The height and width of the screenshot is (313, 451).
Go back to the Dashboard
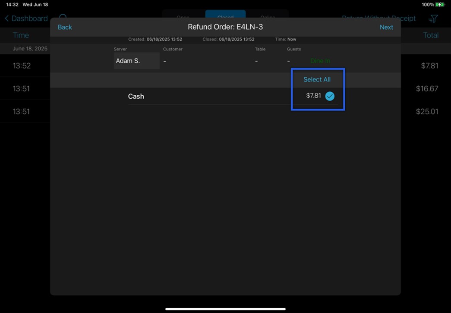pos(26,19)
